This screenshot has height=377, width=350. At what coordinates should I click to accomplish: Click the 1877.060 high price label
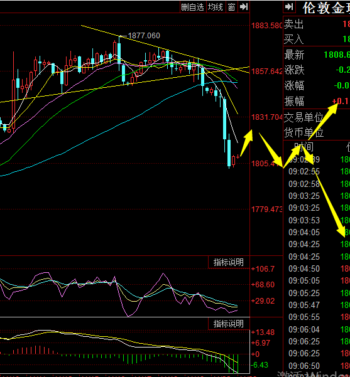[x=144, y=36]
